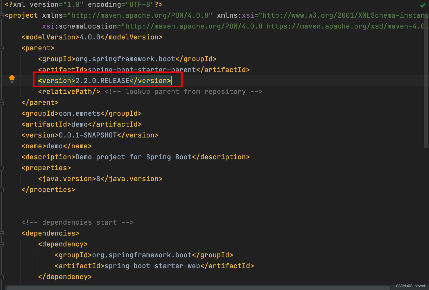Click the opening dependencies tag
This screenshot has width=429, height=290.
click(x=50, y=233)
